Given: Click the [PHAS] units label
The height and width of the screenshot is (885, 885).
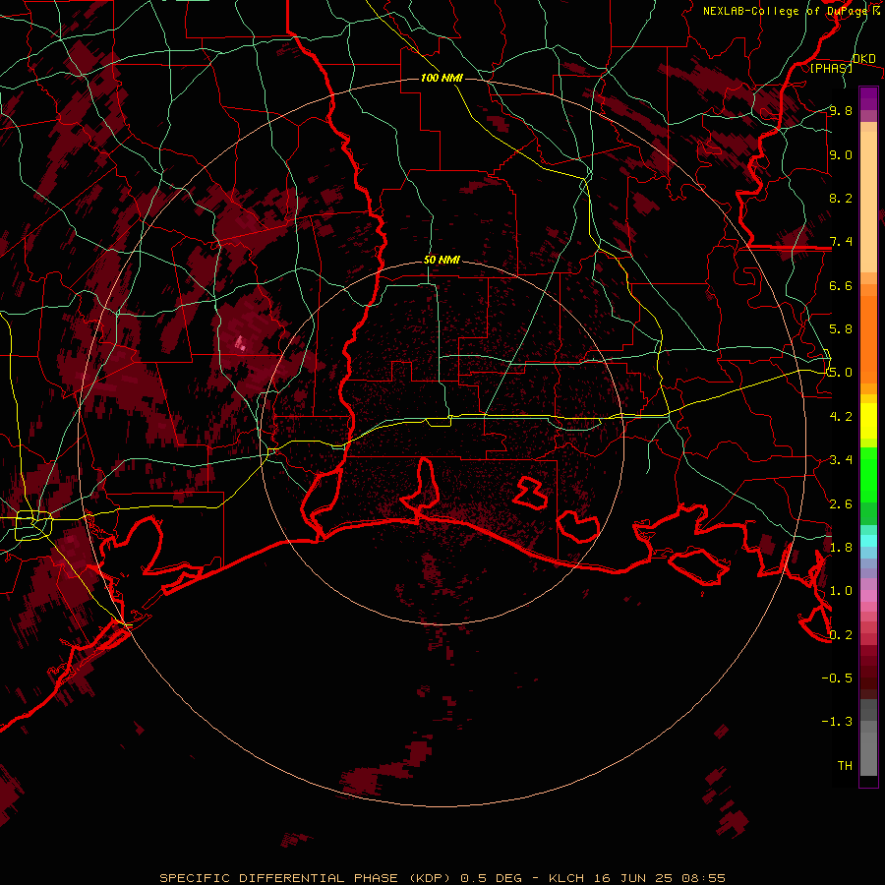Looking at the screenshot, I should pyautogui.click(x=831, y=68).
